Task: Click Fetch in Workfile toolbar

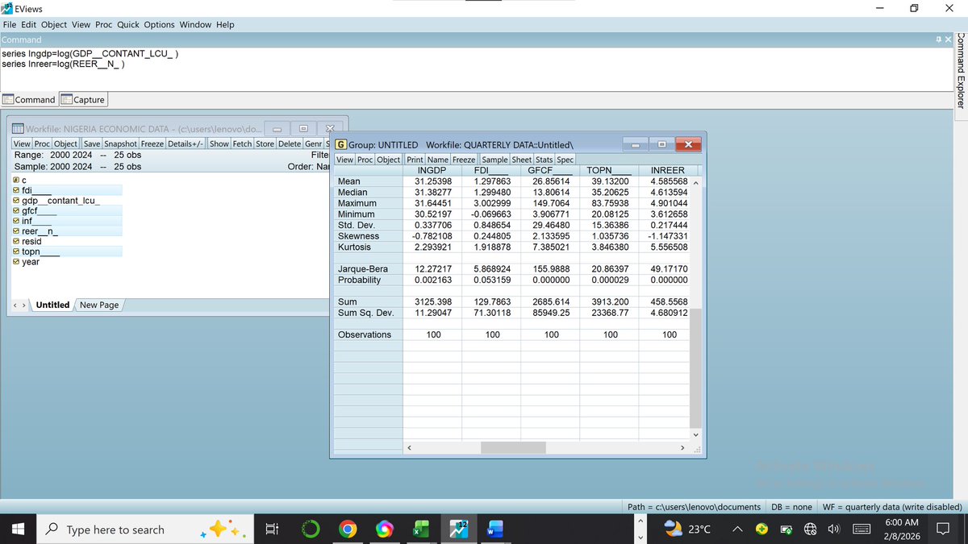Action: point(242,143)
